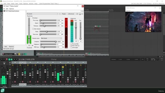Image resolution: width=165 pixels, height=93 pixels.
Task: Click the yellow folder icon on Airfryer strip
Action: pos(13,65)
